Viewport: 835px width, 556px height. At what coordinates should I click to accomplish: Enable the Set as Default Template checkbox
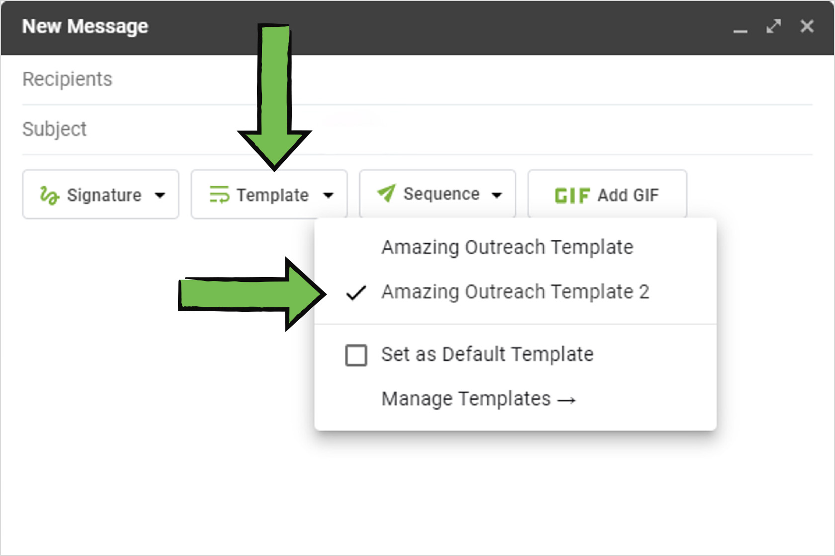pos(356,355)
